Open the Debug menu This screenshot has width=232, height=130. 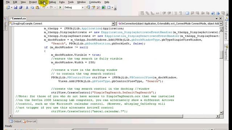click(x=52, y=2)
